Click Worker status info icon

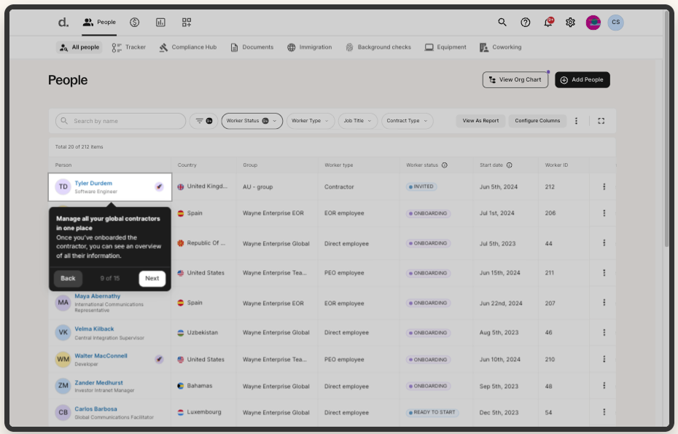(445, 165)
